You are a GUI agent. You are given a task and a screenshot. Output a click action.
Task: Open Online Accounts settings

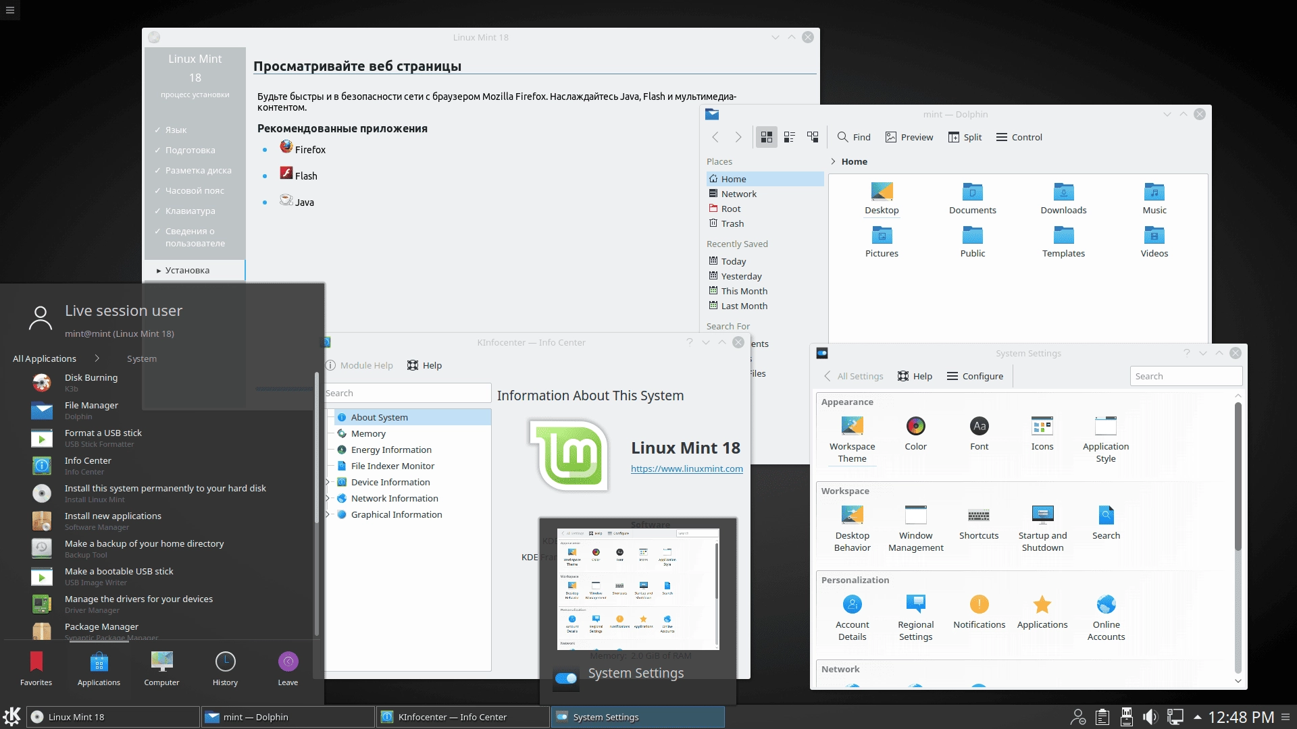[x=1106, y=618]
